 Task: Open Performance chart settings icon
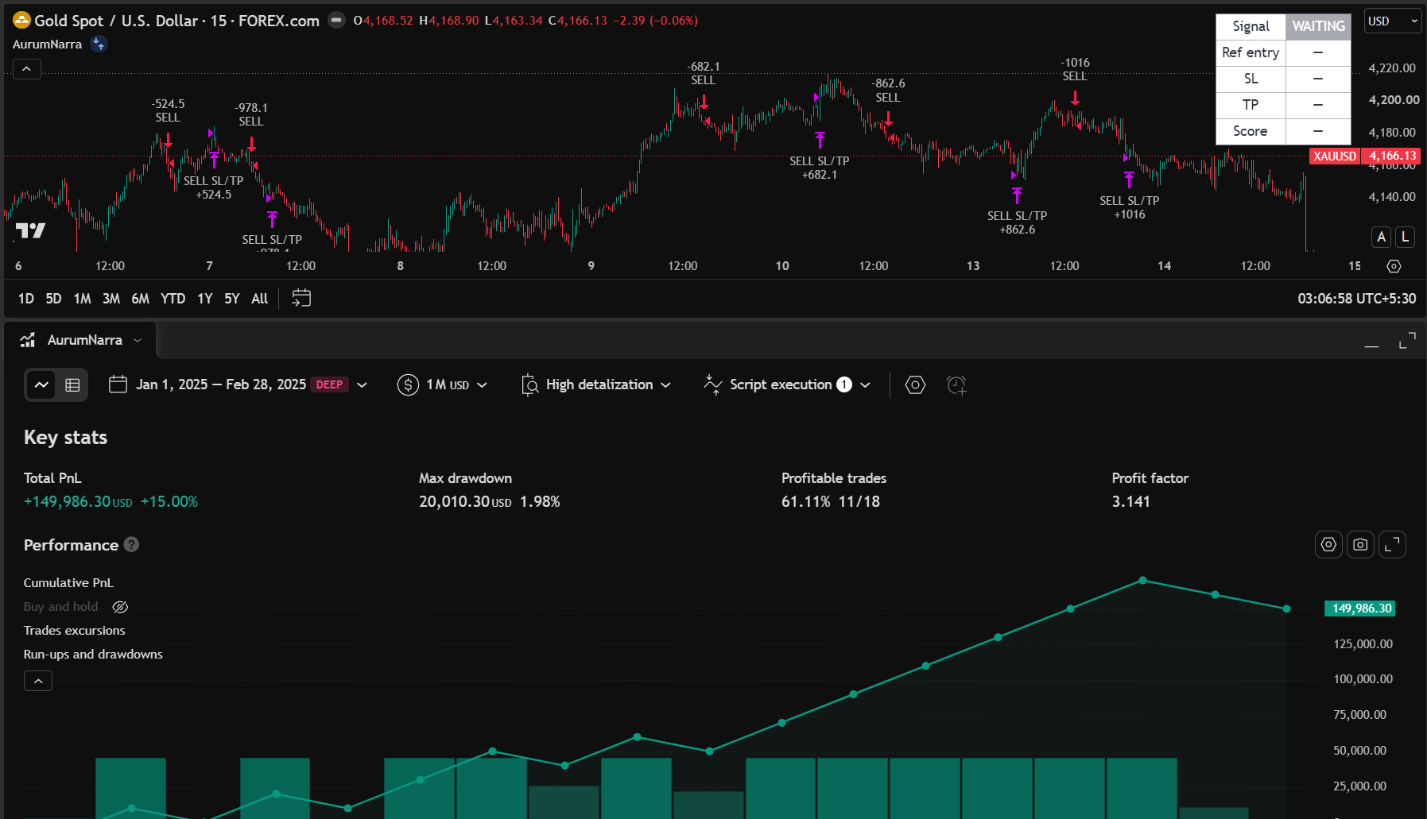(x=1328, y=544)
